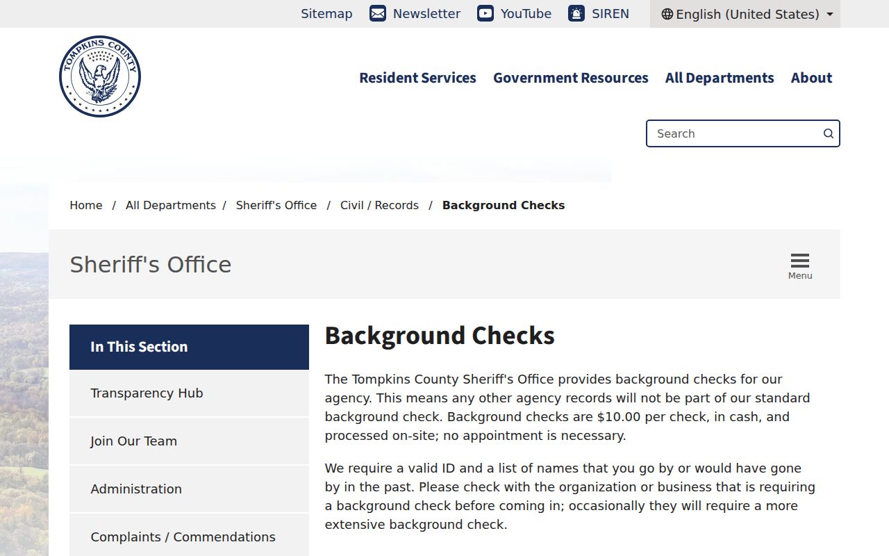The height and width of the screenshot is (556, 889).
Task: Click the Tompkins County seal logo
Action: tap(100, 76)
